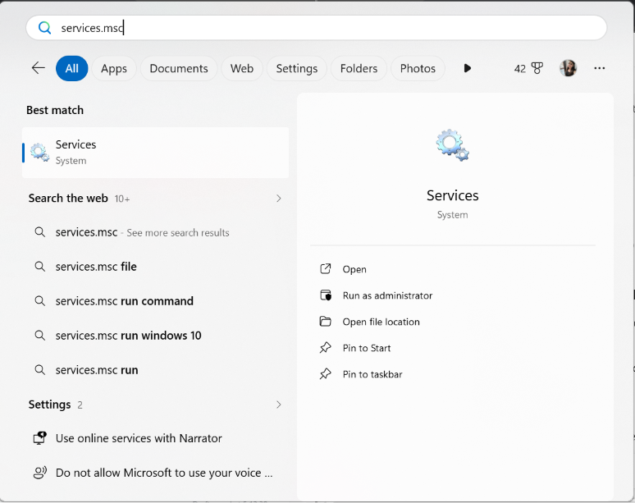Select the services.msc run command suggestion
The height and width of the screenshot is (503, 635).
tap(156, 301)
